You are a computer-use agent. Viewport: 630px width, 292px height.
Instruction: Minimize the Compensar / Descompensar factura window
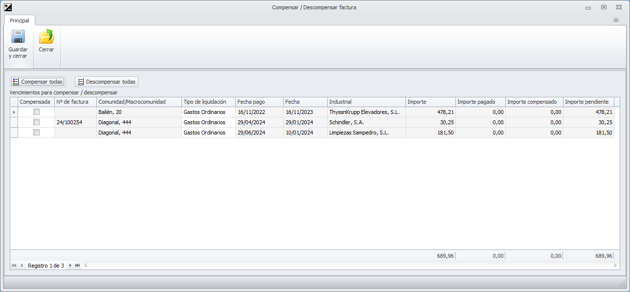[x=588, y=7]
